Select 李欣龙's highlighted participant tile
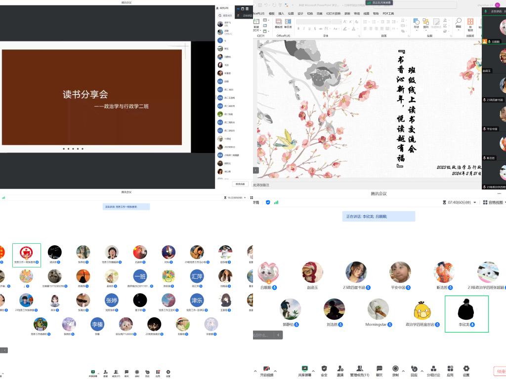Image resolution: width=506 pixels, height=379 pixels. (466, 313)
